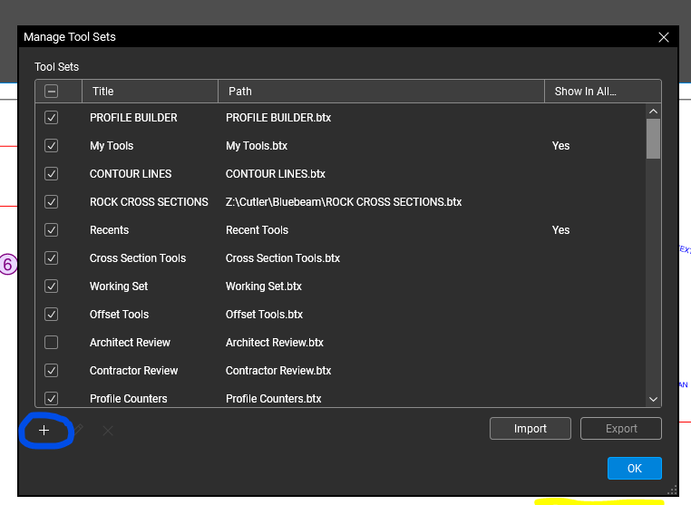Click the greyed delete X icon
Image resolution: width=691 pixels, height=505 pixels.
coord(108,431)
